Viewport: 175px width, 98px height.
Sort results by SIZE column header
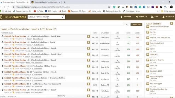tap(95, 33)
